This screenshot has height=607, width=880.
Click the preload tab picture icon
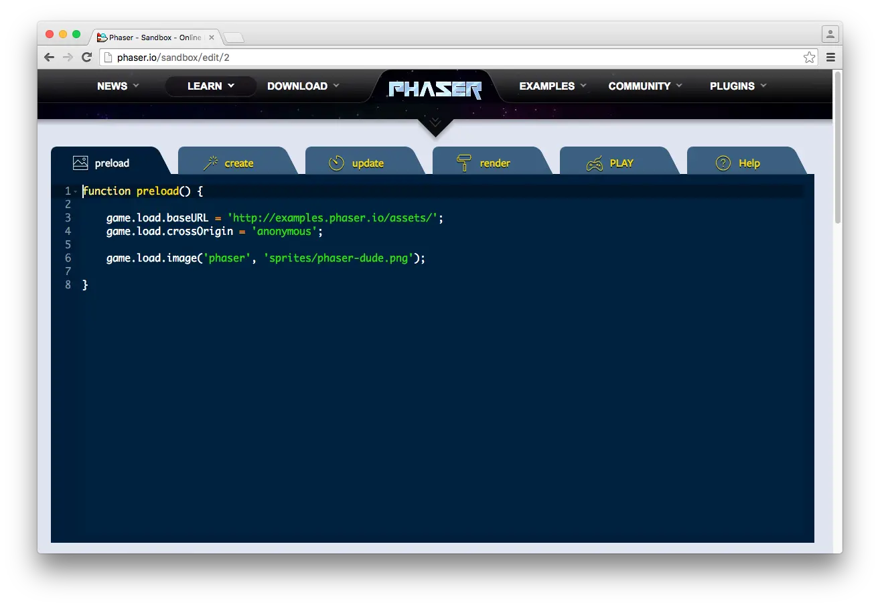[80, 163]
